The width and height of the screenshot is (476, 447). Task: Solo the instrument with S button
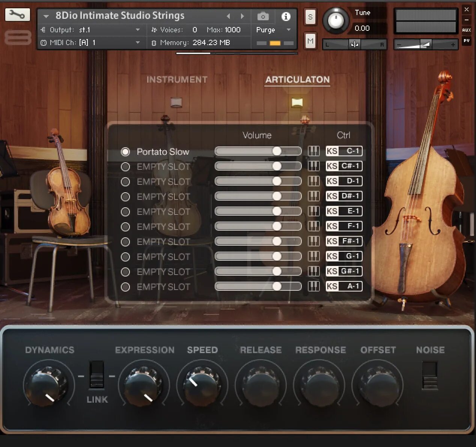click(x=310, y=17)
